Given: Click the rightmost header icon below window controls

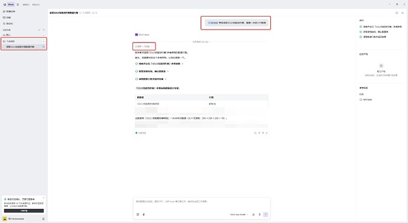Looking at the screenshot, I should click(403, 12).
